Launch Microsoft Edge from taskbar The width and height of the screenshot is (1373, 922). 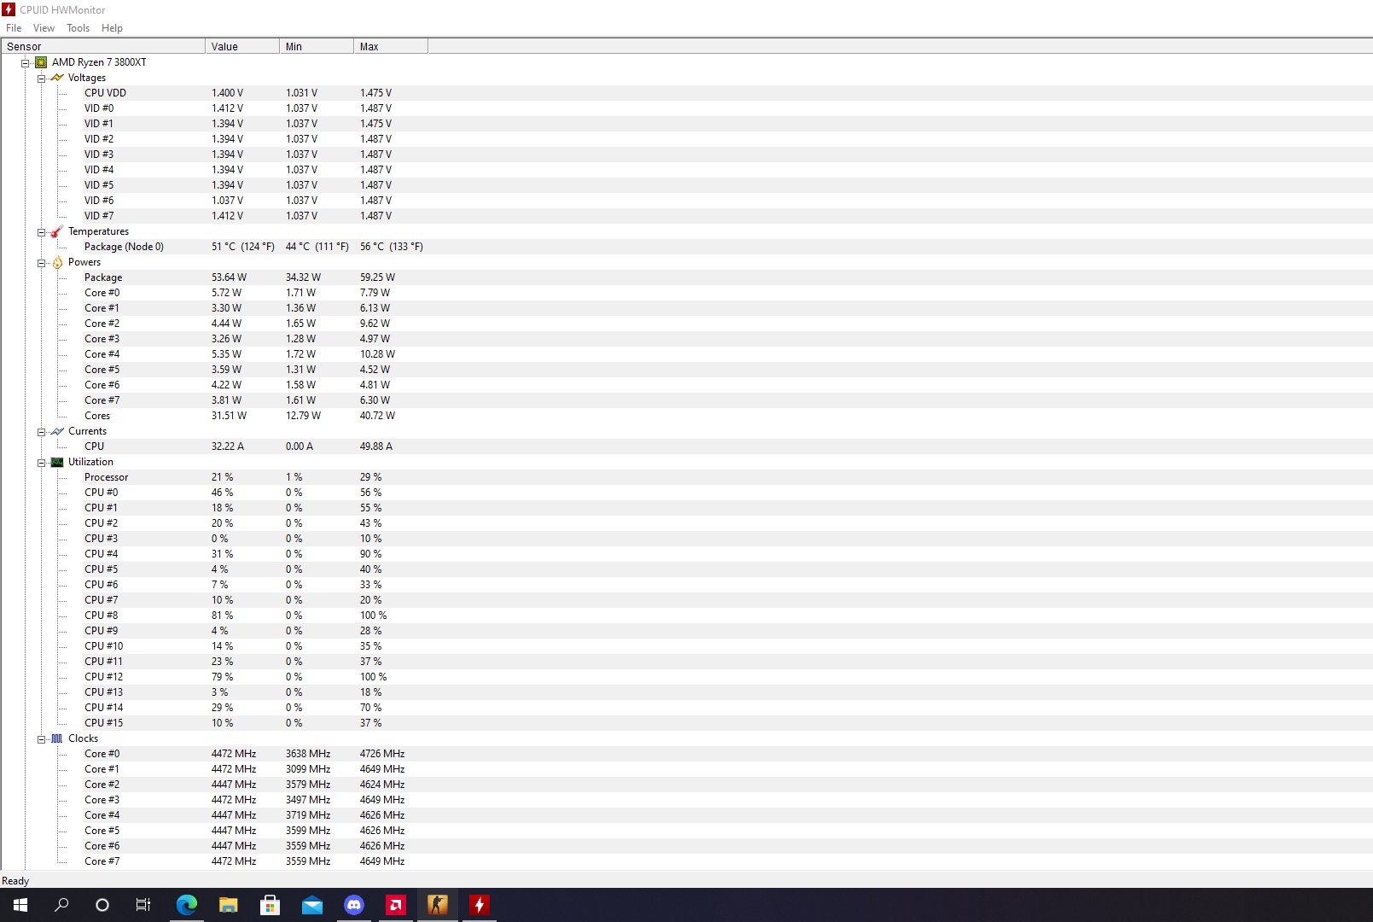[186, 905]
